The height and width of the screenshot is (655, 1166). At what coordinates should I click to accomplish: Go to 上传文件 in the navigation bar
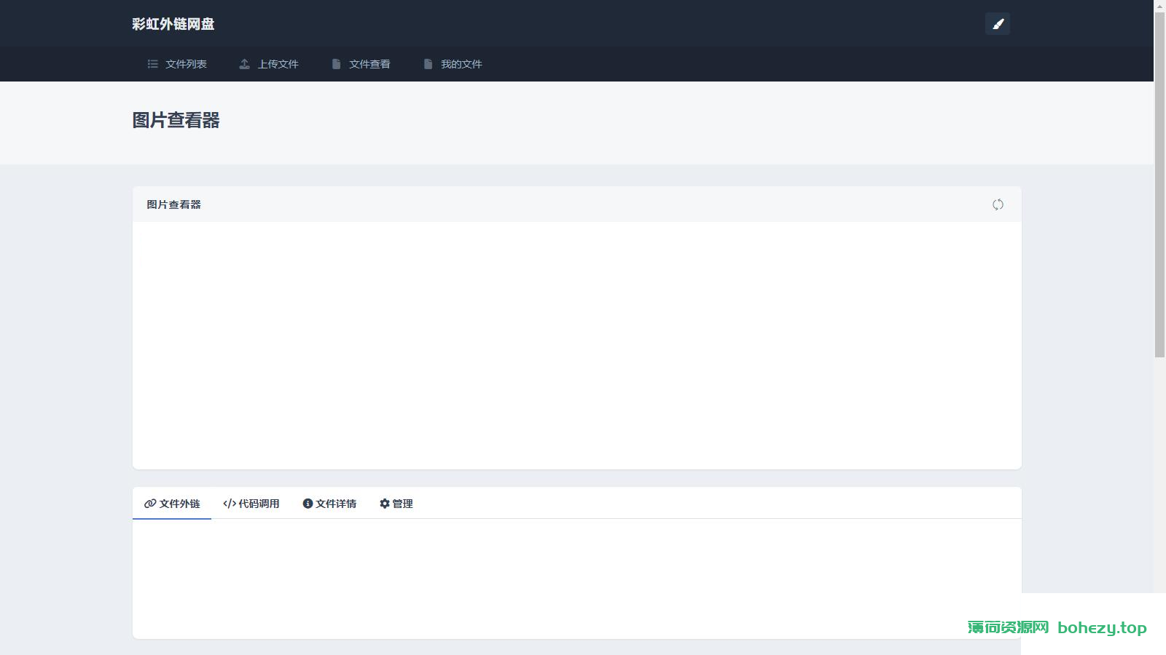pyautogui.click(x=269, y=64)
